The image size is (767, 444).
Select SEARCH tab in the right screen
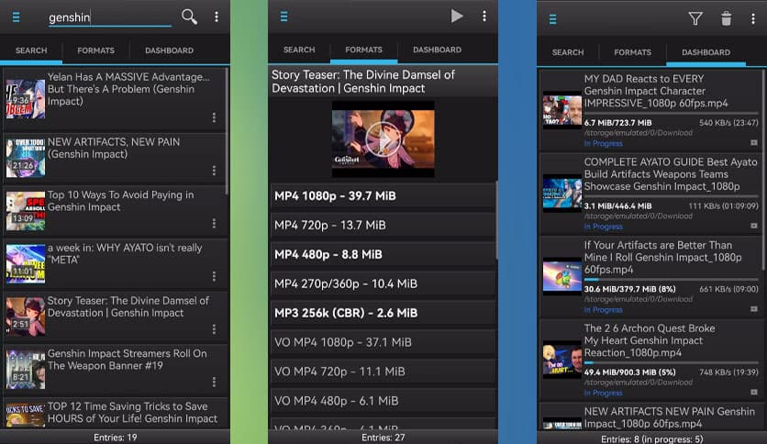pyautogui.click(x=568, y=52)
